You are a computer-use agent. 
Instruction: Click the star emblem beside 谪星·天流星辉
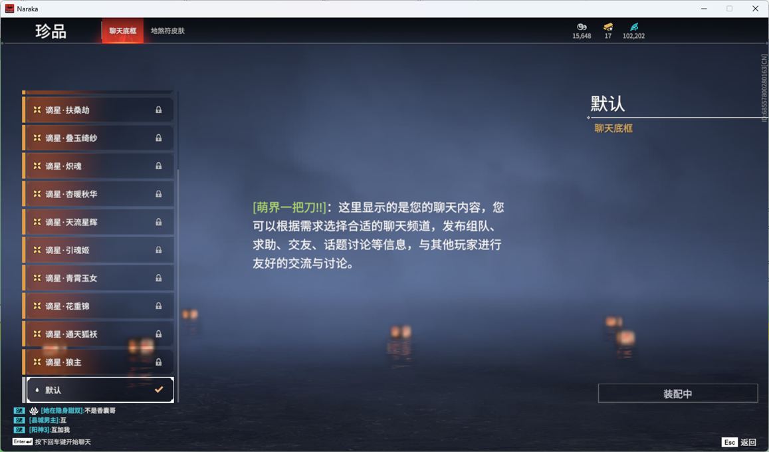click(37, 221)
